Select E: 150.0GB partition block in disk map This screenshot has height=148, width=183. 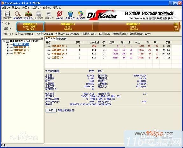coord(133,27)
